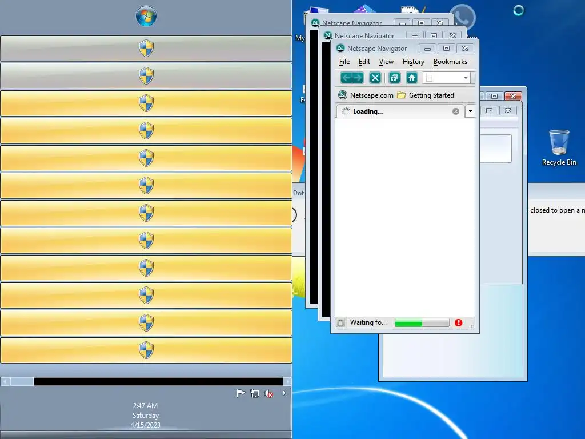Click the muted volume tray icon
Viewport: 585px width, 439px height.
269,393
